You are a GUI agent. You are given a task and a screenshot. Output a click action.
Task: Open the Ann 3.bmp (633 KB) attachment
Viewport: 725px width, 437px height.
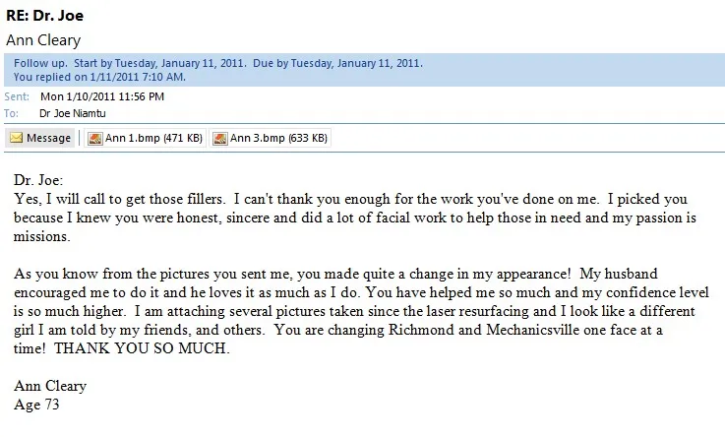coord(271,138)
